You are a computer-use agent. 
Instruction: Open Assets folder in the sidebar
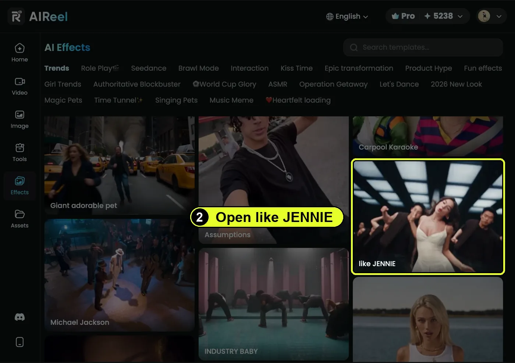[19, 219]
